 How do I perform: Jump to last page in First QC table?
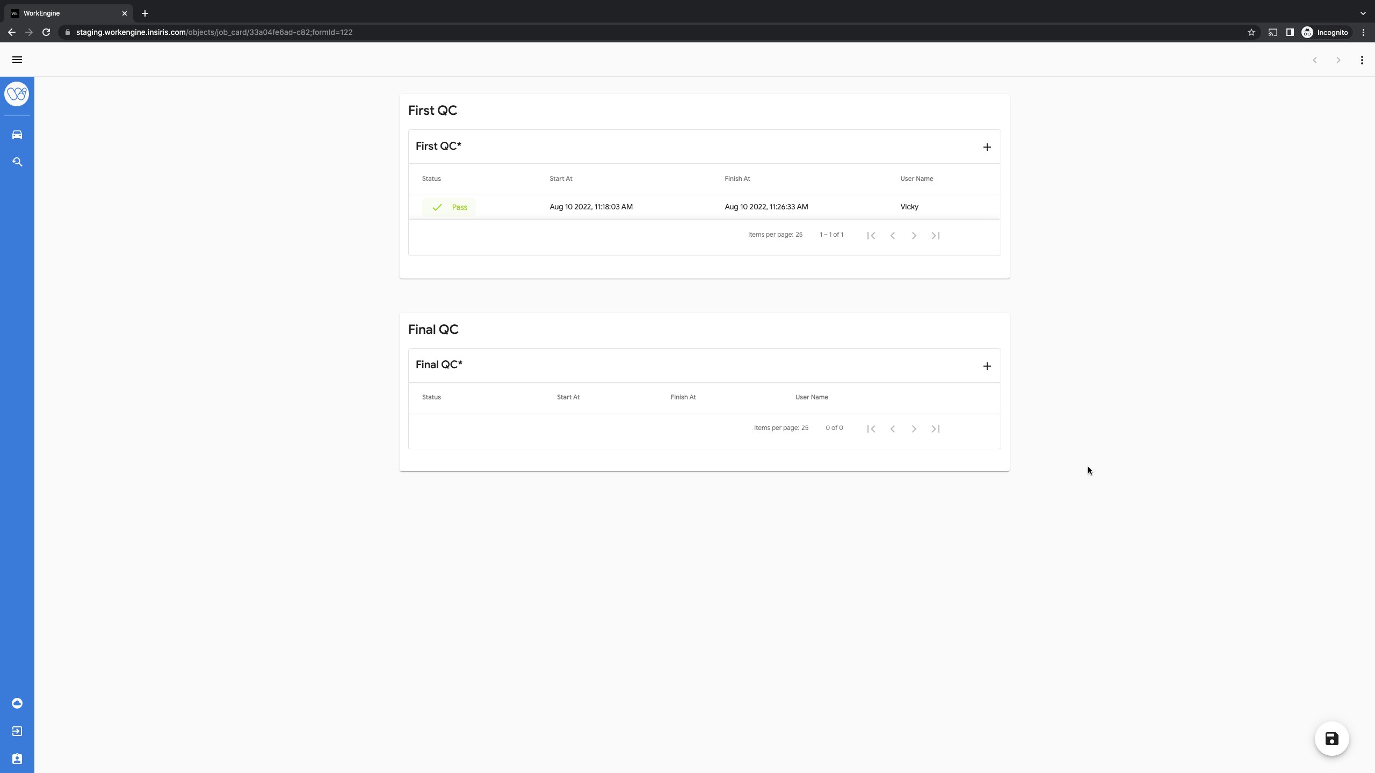tap(935, 236)
